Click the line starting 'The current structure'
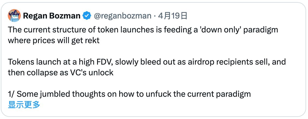 click(x=108, y=30)
